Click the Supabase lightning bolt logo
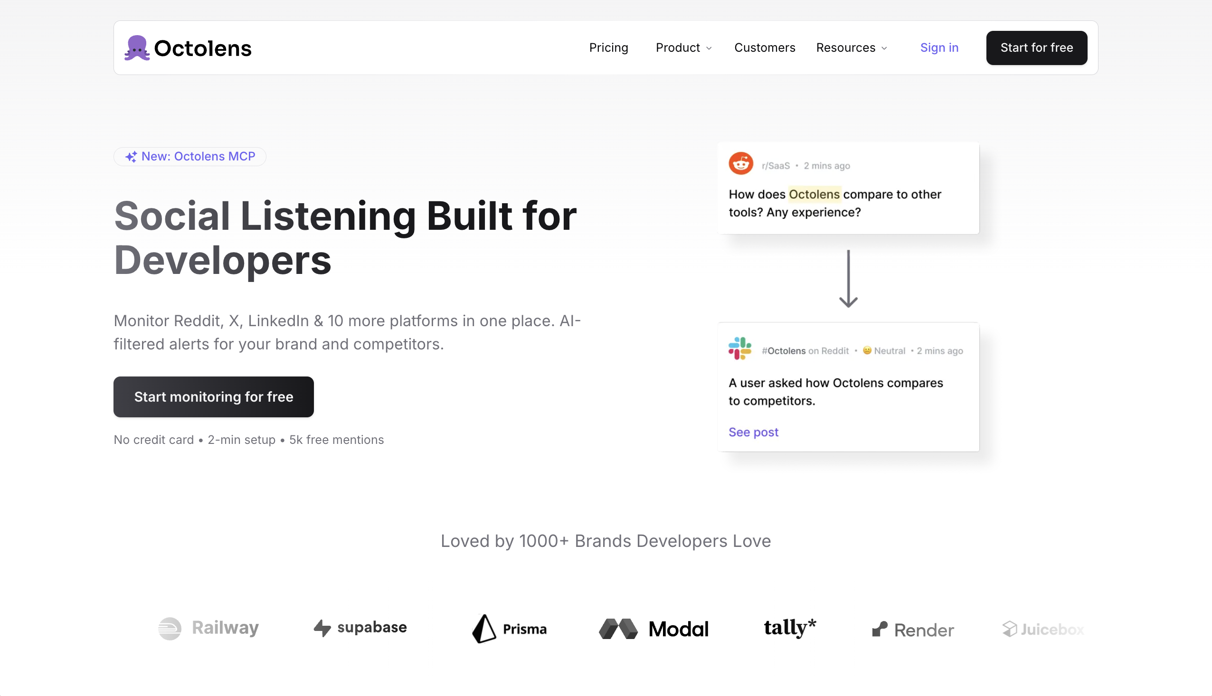This screenshot has width=1212, height=696. (x=322, y=628)
